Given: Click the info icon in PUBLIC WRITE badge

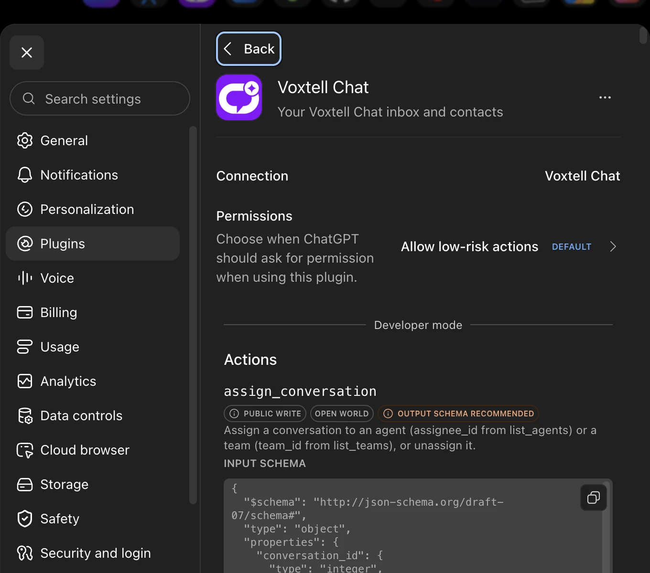Looking at the screenshot, I should (234, 414).
